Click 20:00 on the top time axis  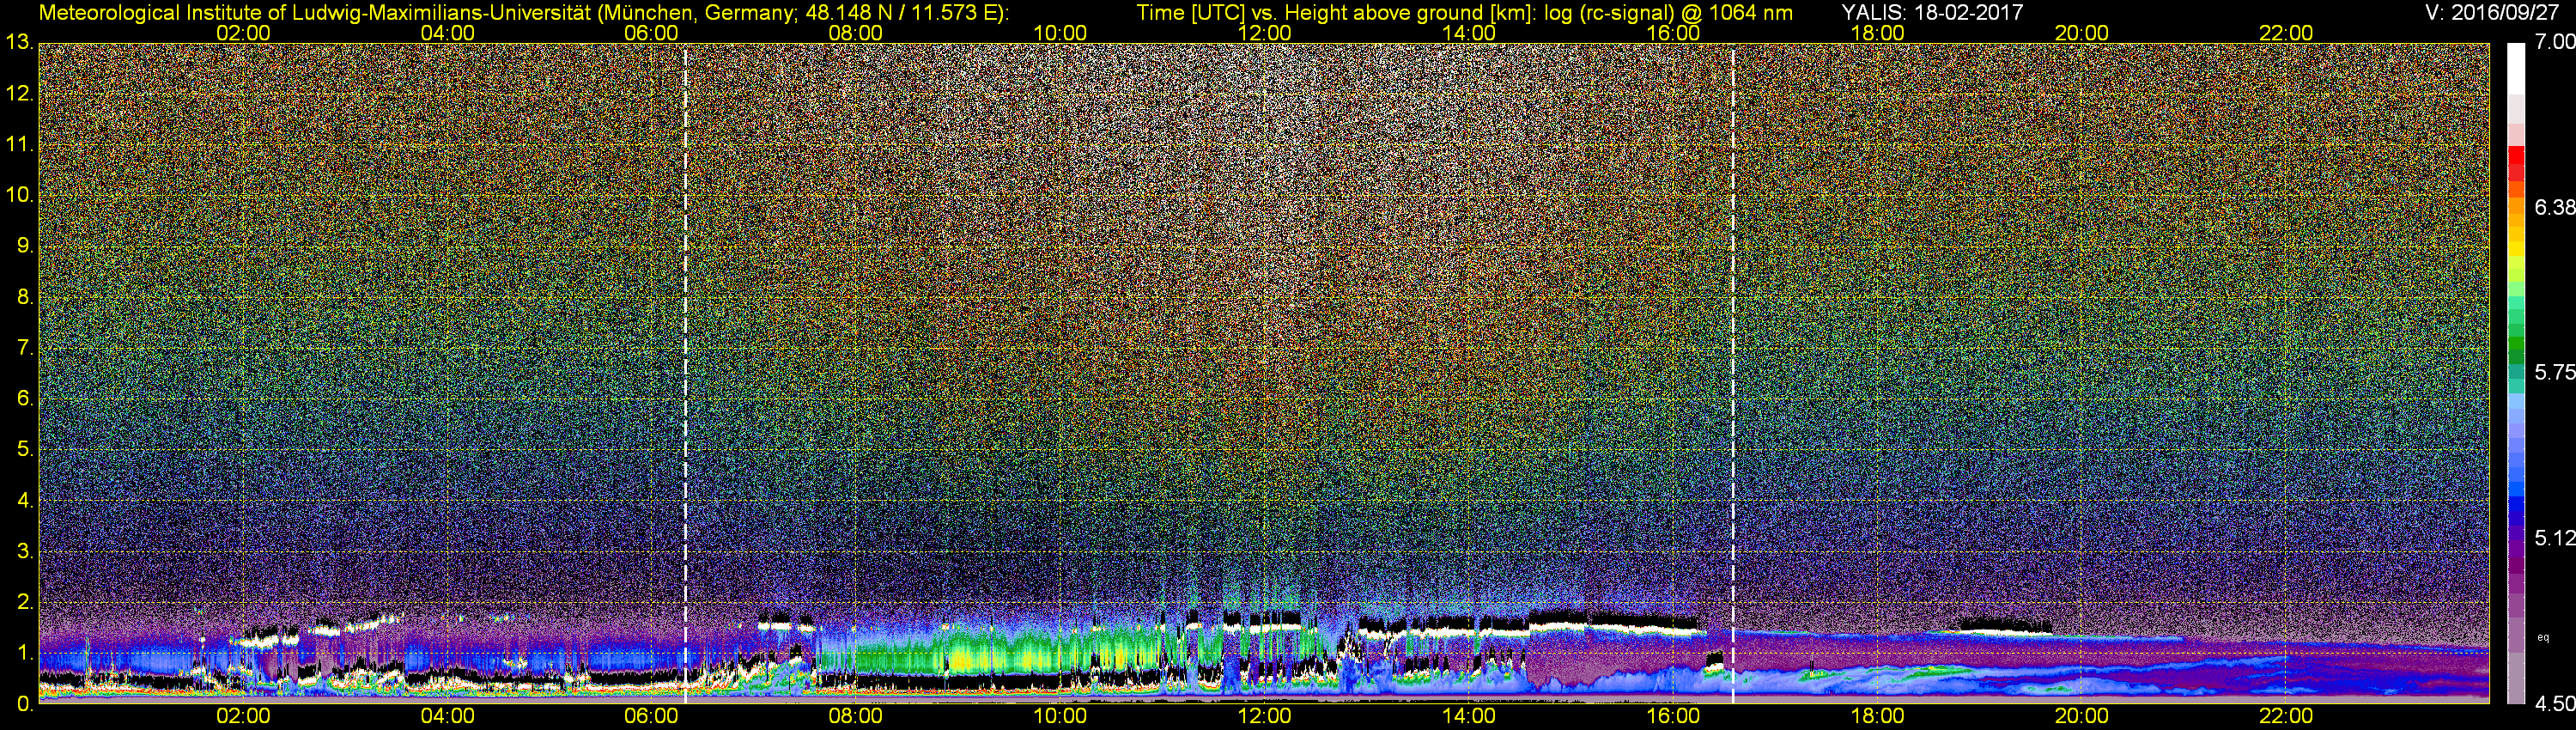(x=2082, y=33)
